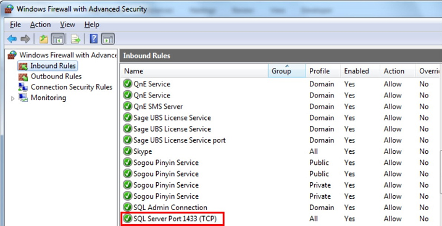Click Enabled Yes for Sage UBS License Service port
The image size is (442, 226).
[349, 140]
